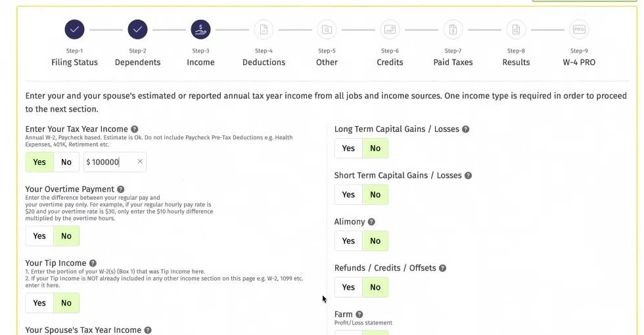Select Yes for Alimony
Image resolution: width=644 pixels, height=335 pixels.
tap(348, 241)
